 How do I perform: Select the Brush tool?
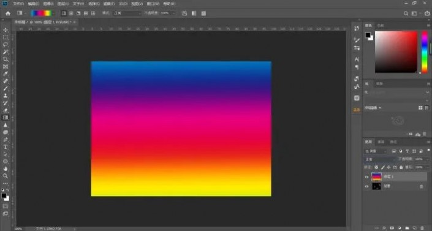[6, 88]
